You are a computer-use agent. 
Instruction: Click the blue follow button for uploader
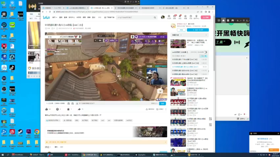(x=198, y=30)
